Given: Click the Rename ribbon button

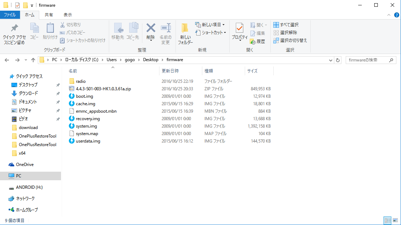Looking at the screenshot, I should 166,34.
